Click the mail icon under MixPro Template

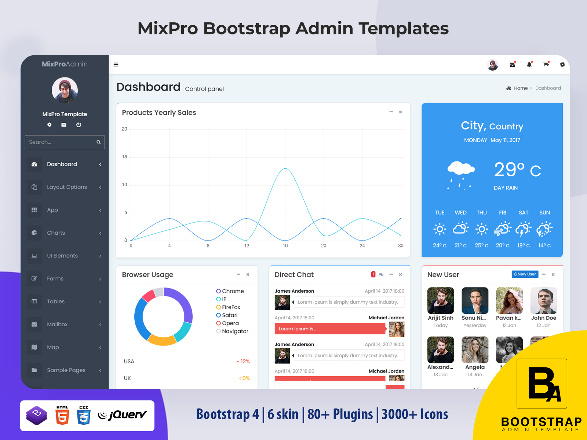coord(64,125)
